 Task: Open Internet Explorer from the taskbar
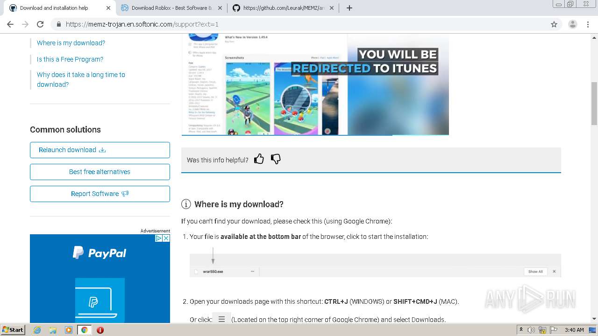37,330
